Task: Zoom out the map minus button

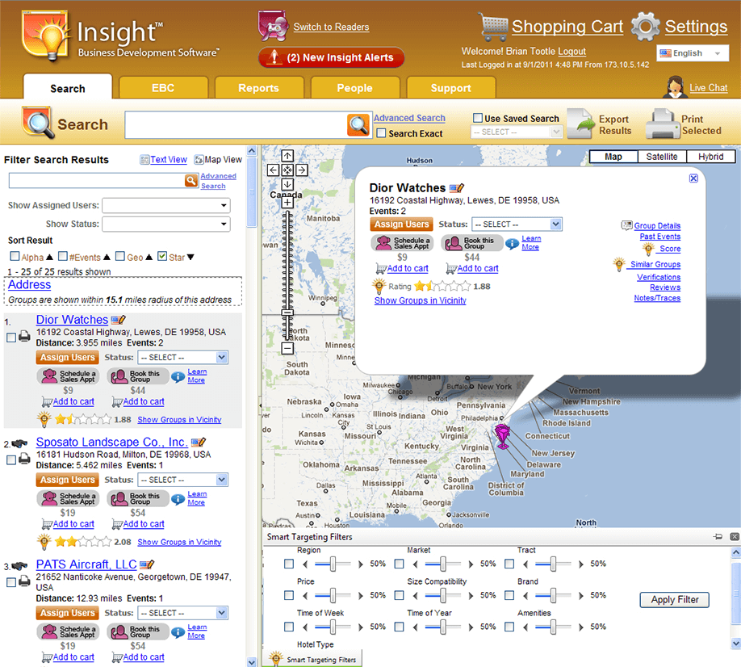Action: click(x=287, y=348)
